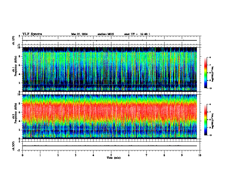Click the red band in ch.2 spectrogram
The width and height of the screenshot is (225, 174).
(110, 112)
